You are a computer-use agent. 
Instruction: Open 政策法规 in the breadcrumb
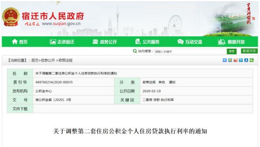(x=65, y=60)
